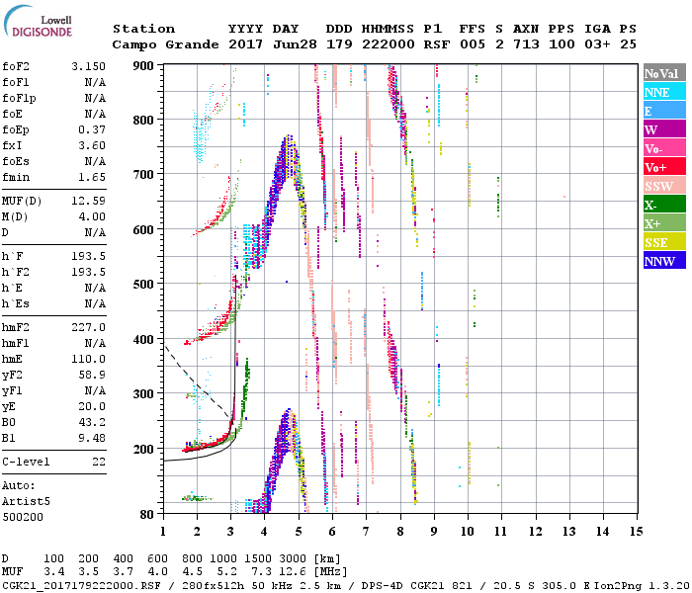This screenshot has width=692, height=593.
Task: Click the MUF(D) value 12.59
Action: point(88,202)
